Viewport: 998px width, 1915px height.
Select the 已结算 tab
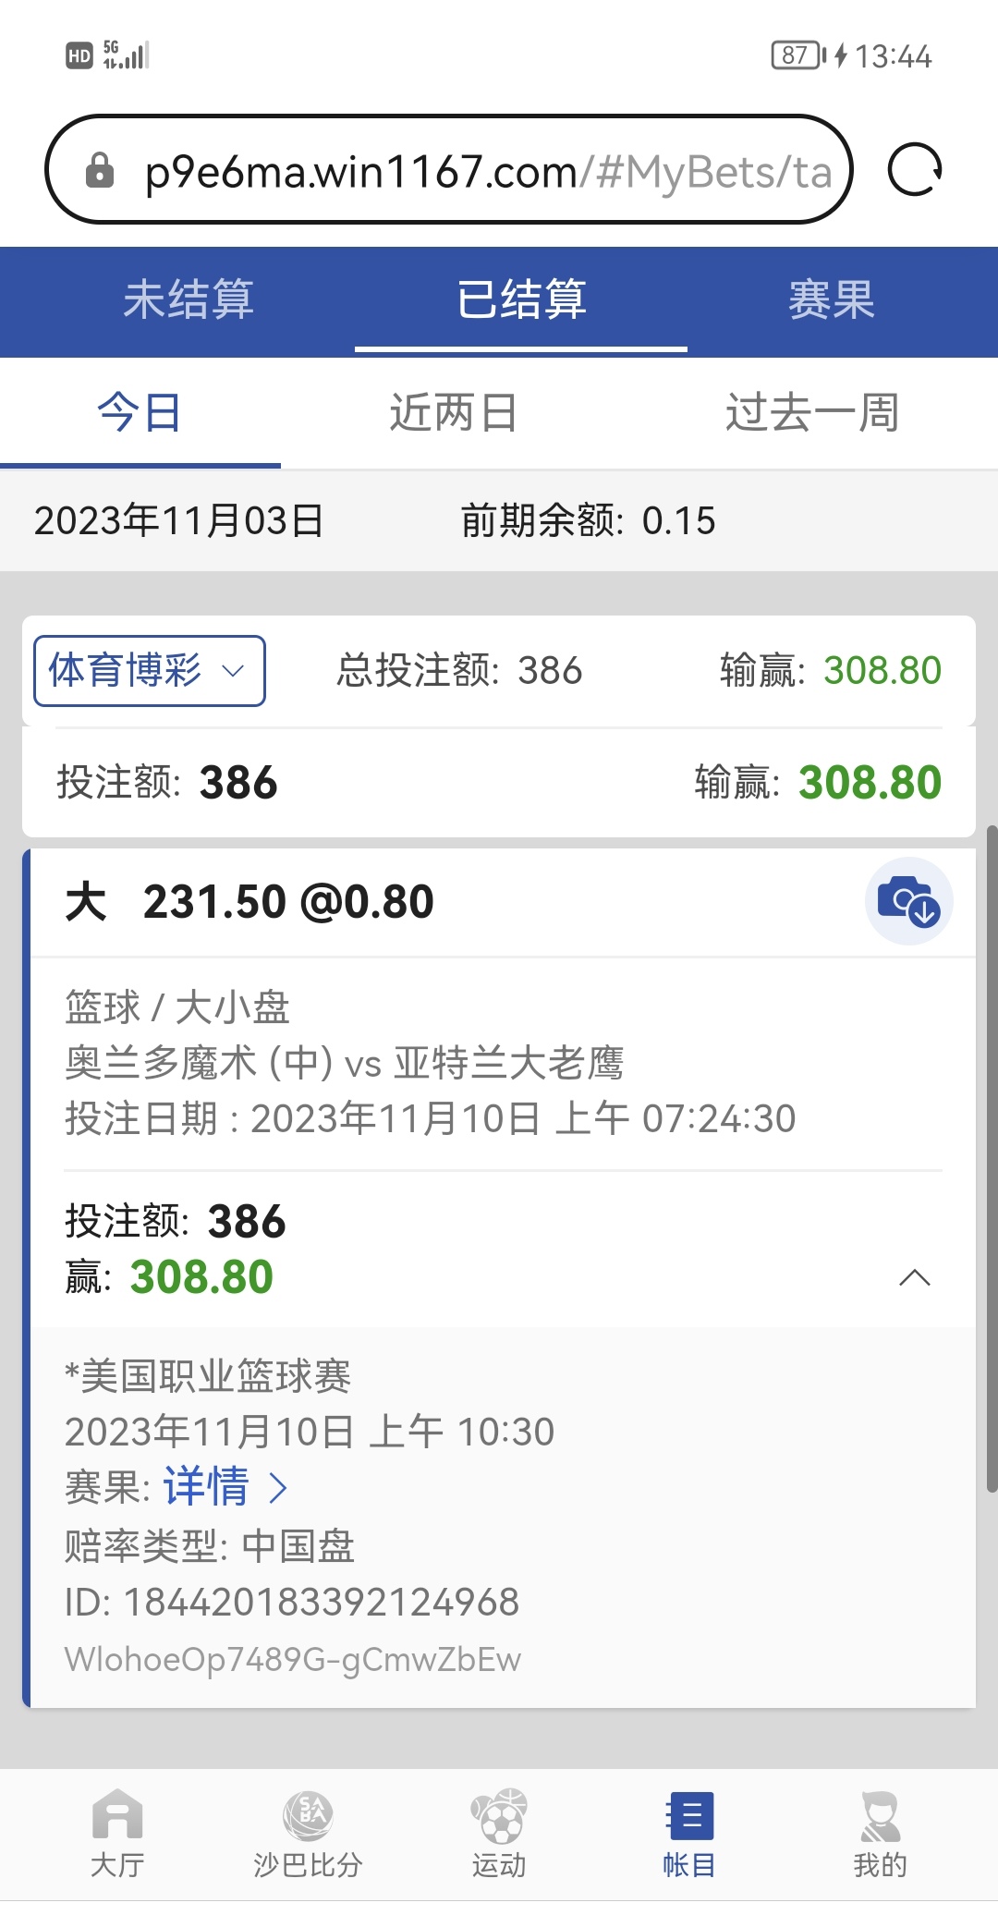pos(521,300)
